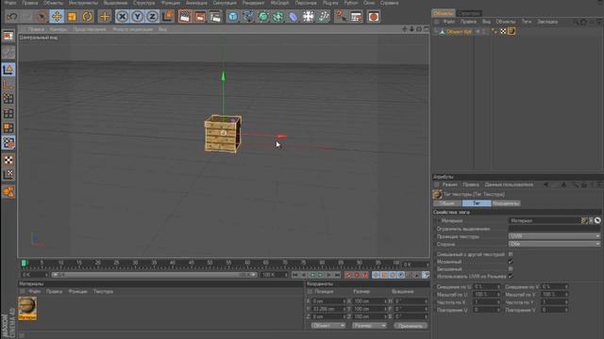Open the Python menu
604x339 pixels.
[350, 3]
